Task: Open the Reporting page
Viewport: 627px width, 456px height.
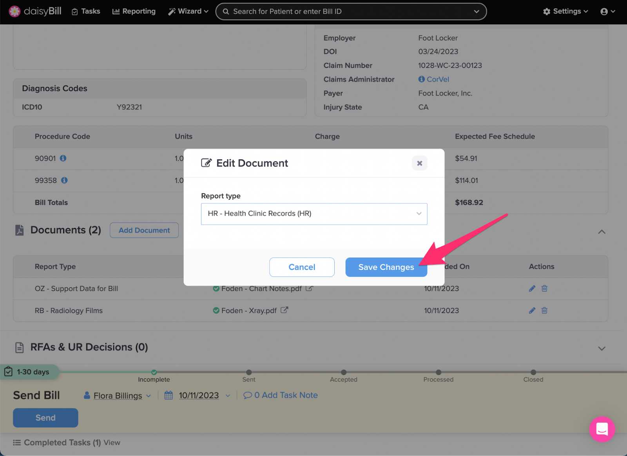Action: pyautogui.click(x=134, y=11)
